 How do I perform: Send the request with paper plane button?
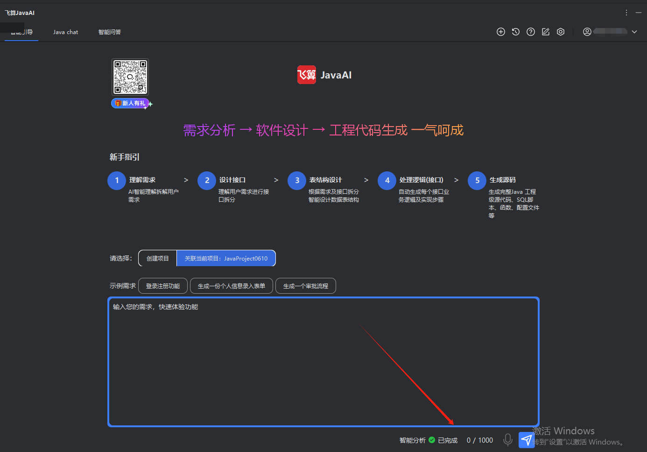point(527,440)
